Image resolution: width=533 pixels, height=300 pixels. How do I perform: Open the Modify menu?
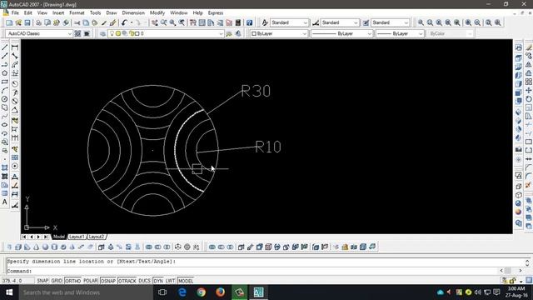(x=157, y=13)
